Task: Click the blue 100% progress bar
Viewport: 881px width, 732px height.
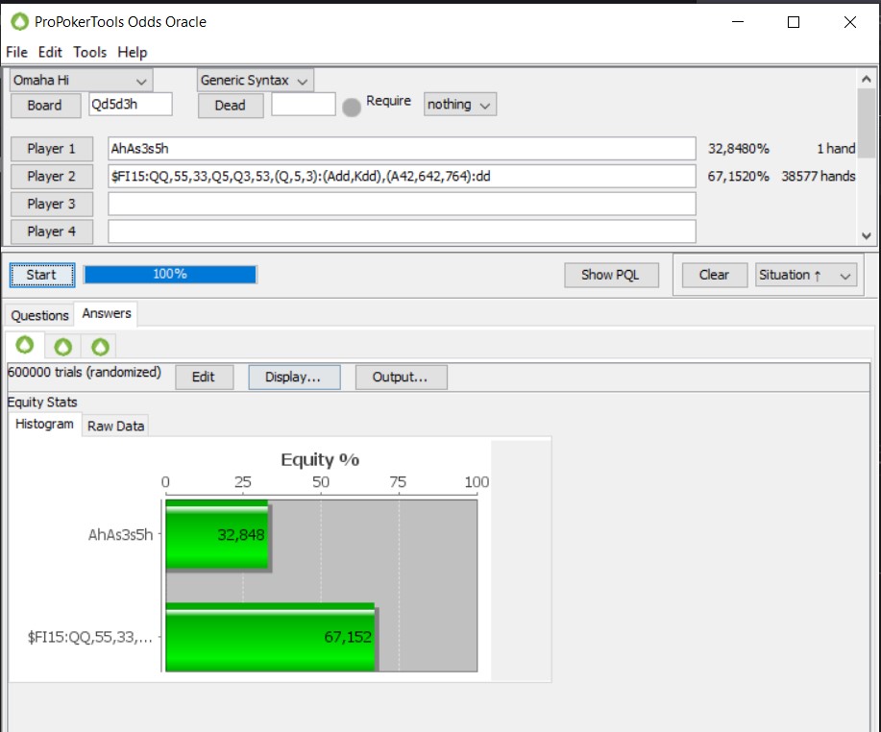Action: (170, 275)
